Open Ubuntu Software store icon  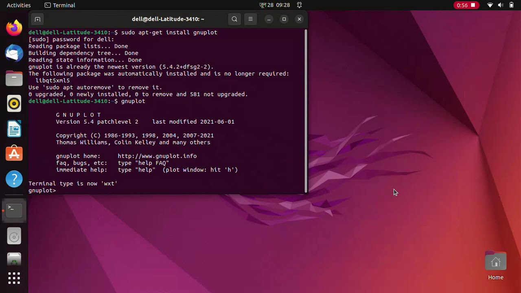click(x=14, y=154)
